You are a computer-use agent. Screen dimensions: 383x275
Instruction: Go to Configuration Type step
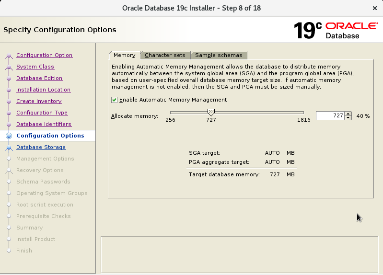[42, 113]
